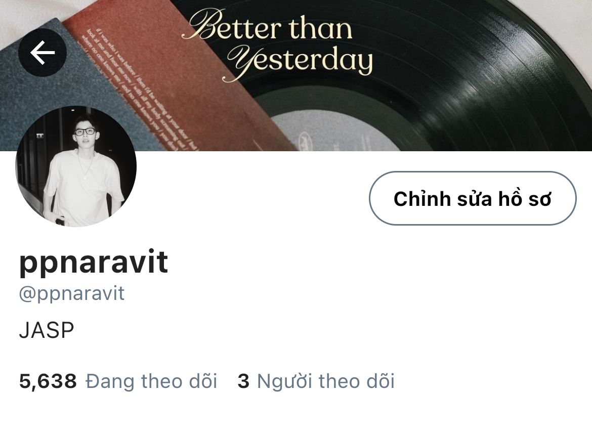Tap the black vinyl grooves in banner
Screen dimensions: 592x437
coord(472,75)
